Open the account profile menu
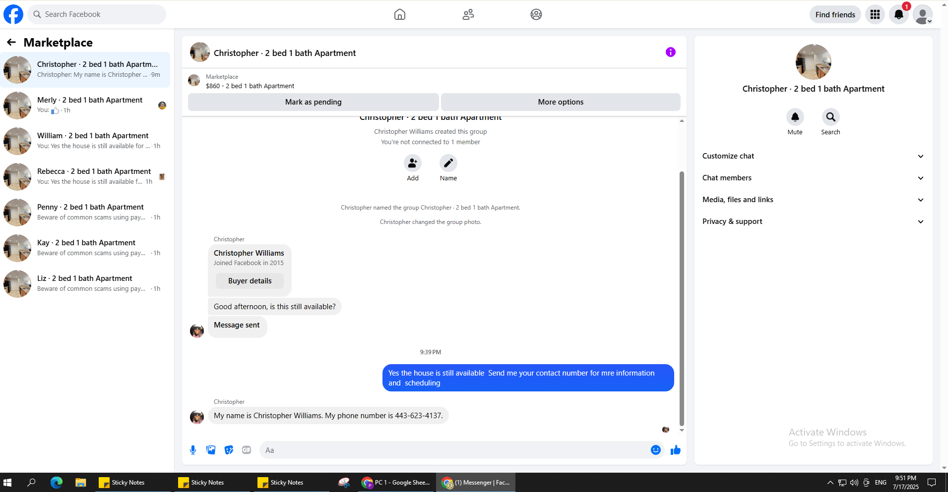 click(x=923, y=14)
